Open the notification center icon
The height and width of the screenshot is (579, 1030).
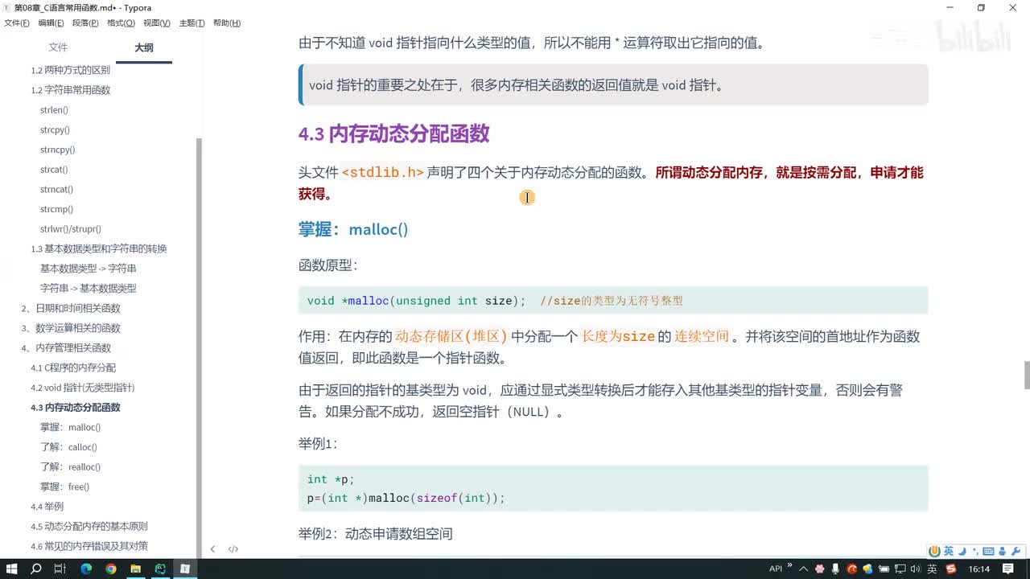point(1008,569)
